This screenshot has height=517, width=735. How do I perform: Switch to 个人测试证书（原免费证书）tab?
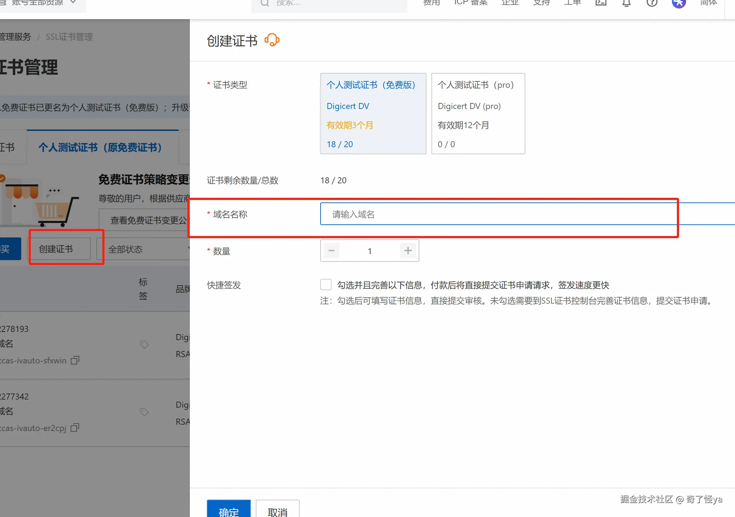(100, 148)
